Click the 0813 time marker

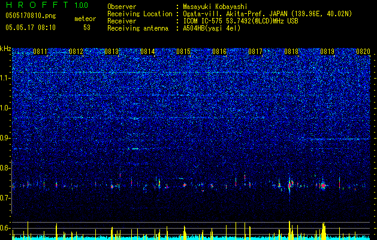(112, 52)
